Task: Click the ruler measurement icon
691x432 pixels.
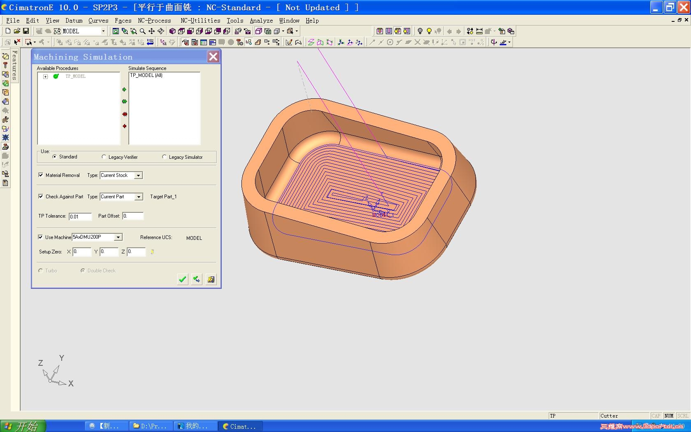Action: coord(479,31)
